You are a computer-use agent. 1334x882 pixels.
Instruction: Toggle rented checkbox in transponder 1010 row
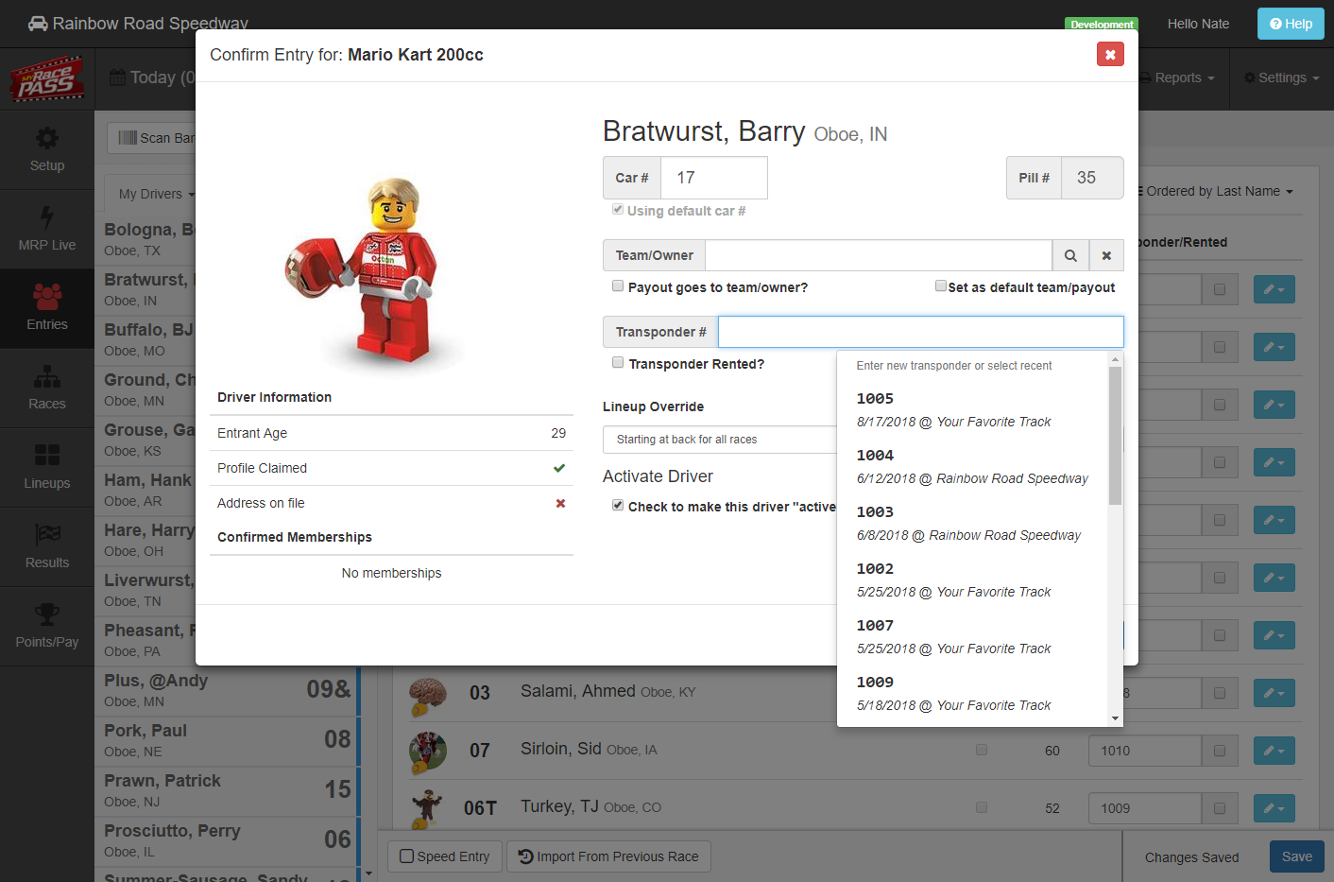click(1220, 751)
